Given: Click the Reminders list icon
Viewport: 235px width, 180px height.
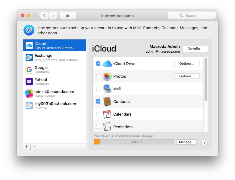Looking at the screenshot, I should 107,127.
